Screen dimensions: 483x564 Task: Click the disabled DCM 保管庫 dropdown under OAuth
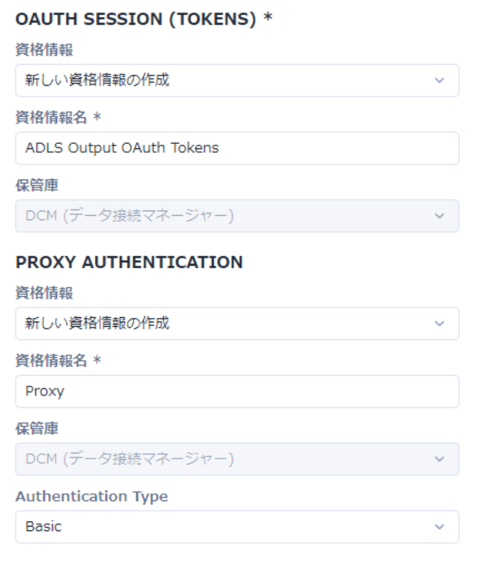click(x=235, y=216)
